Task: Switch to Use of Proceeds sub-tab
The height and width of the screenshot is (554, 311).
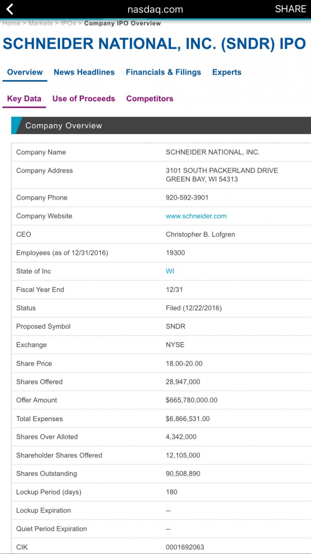Action: (x=83, y=99)
